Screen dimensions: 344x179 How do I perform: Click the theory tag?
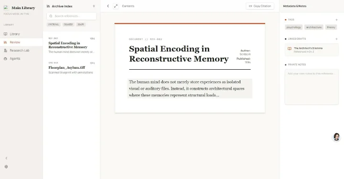[x=331, y=27]
